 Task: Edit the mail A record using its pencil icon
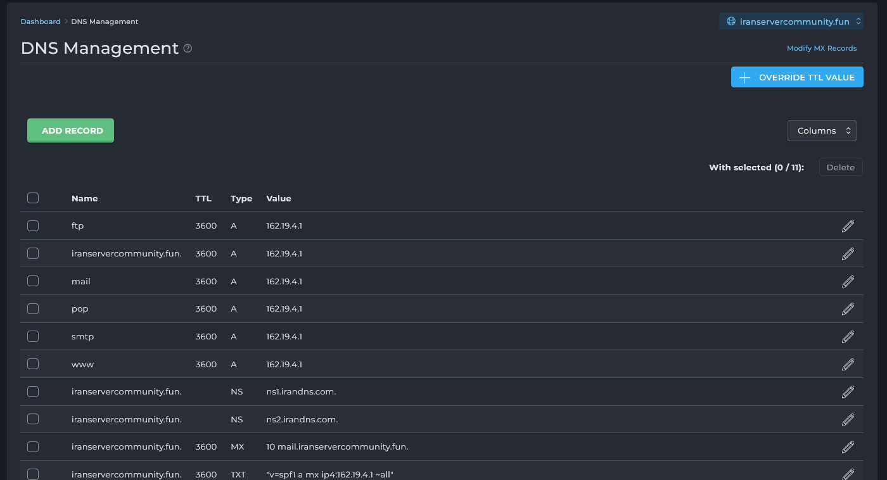[848, 281]
